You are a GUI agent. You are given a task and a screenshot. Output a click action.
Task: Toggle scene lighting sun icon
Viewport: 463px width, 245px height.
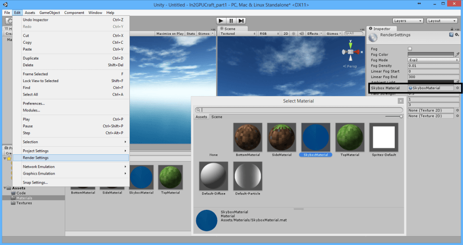[293, 34]
